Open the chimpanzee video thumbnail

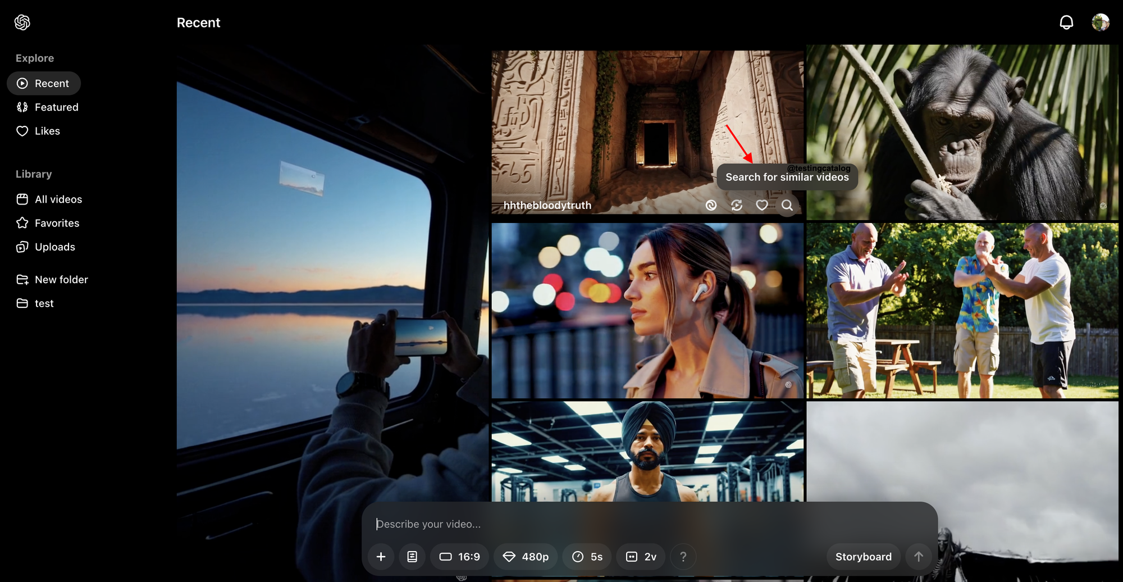pos(962,132)
